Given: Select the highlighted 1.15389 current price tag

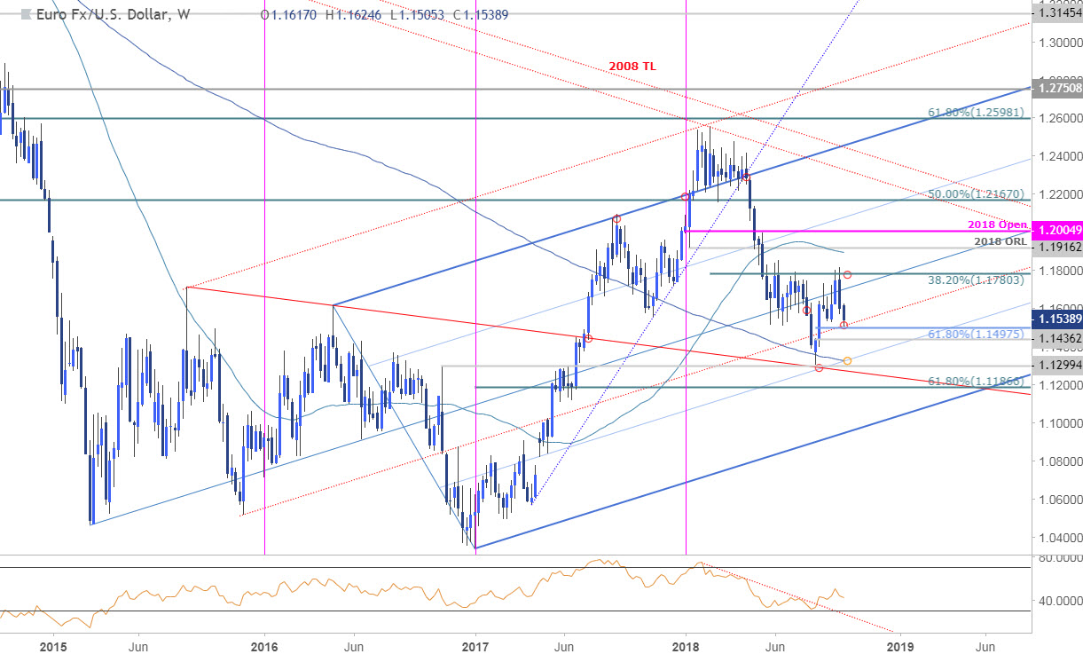Looking at the screenshot, I should click(1057, 319).
